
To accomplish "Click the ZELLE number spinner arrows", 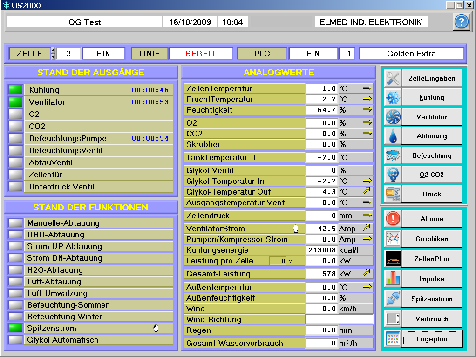I will pyautogui.click(x=53, y=54).
